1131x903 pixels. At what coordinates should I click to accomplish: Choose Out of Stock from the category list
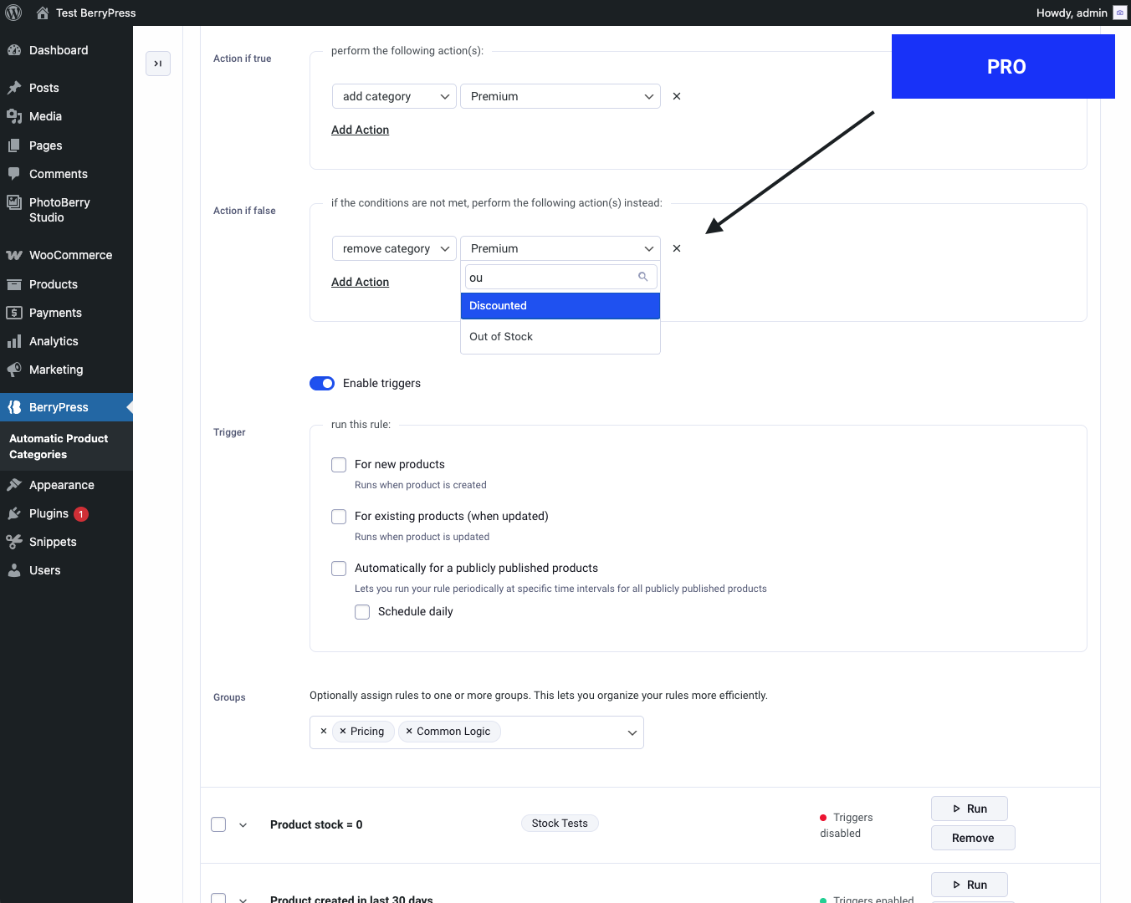(x=560, y=337)
